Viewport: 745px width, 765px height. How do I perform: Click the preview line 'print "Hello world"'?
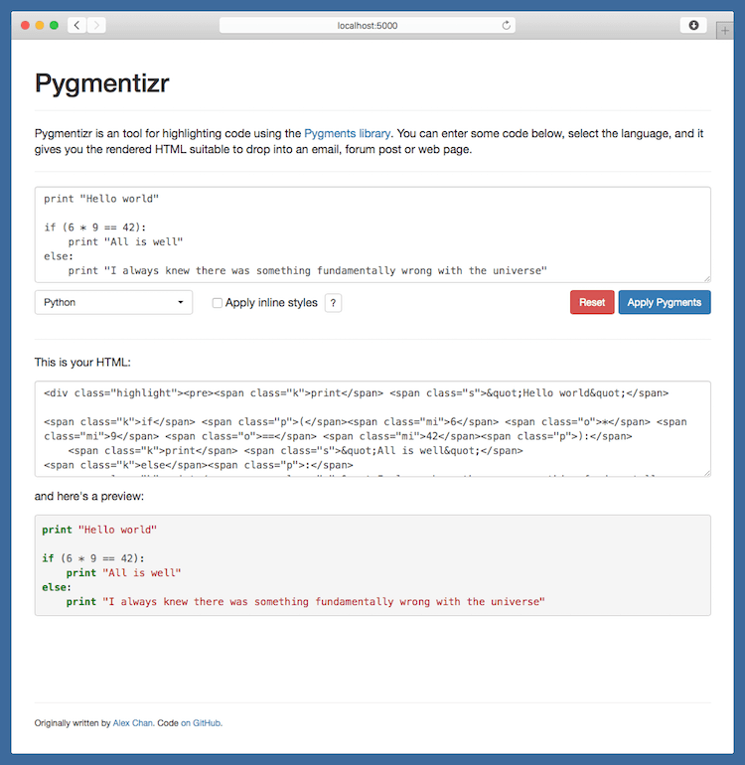point(99,530)
